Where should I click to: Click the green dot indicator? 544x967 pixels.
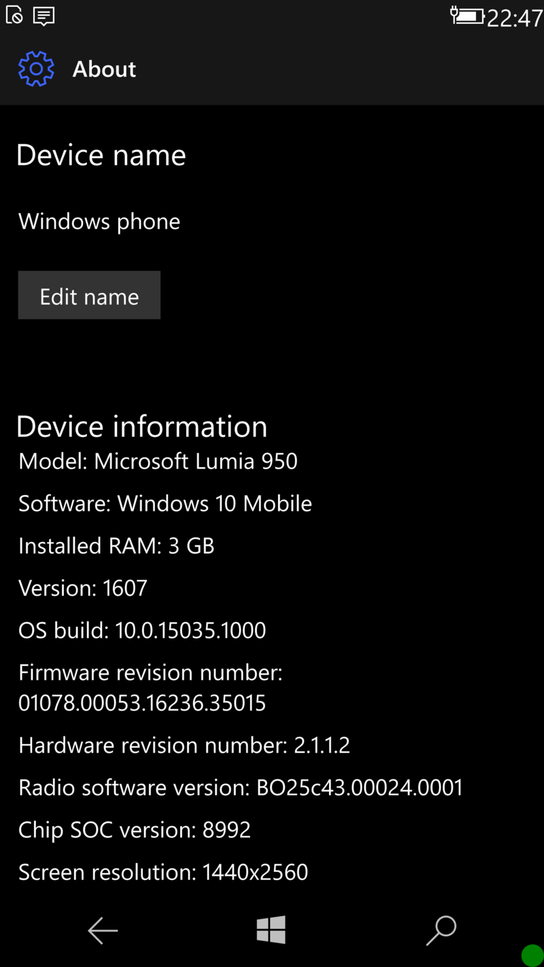[x=532, y=955]
